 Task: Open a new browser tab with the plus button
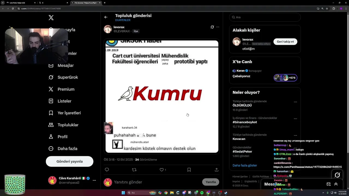tap(105, 3)
